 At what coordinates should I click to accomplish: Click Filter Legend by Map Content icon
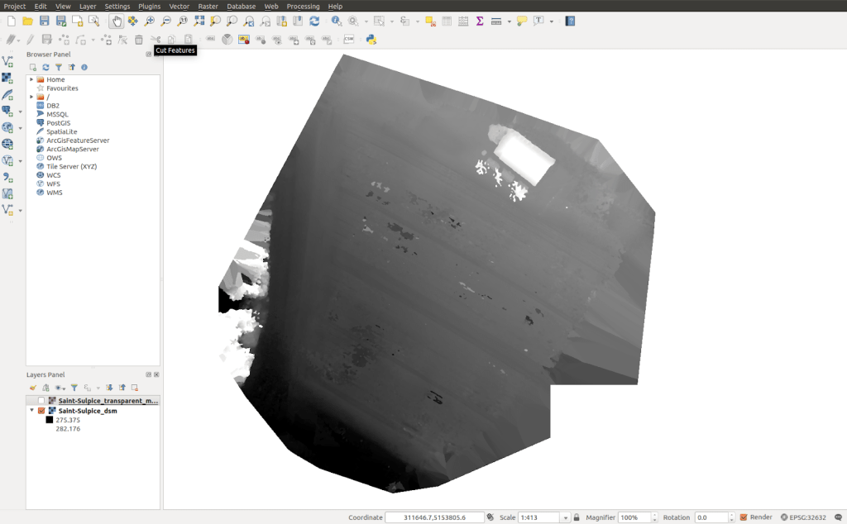(74, 387)
